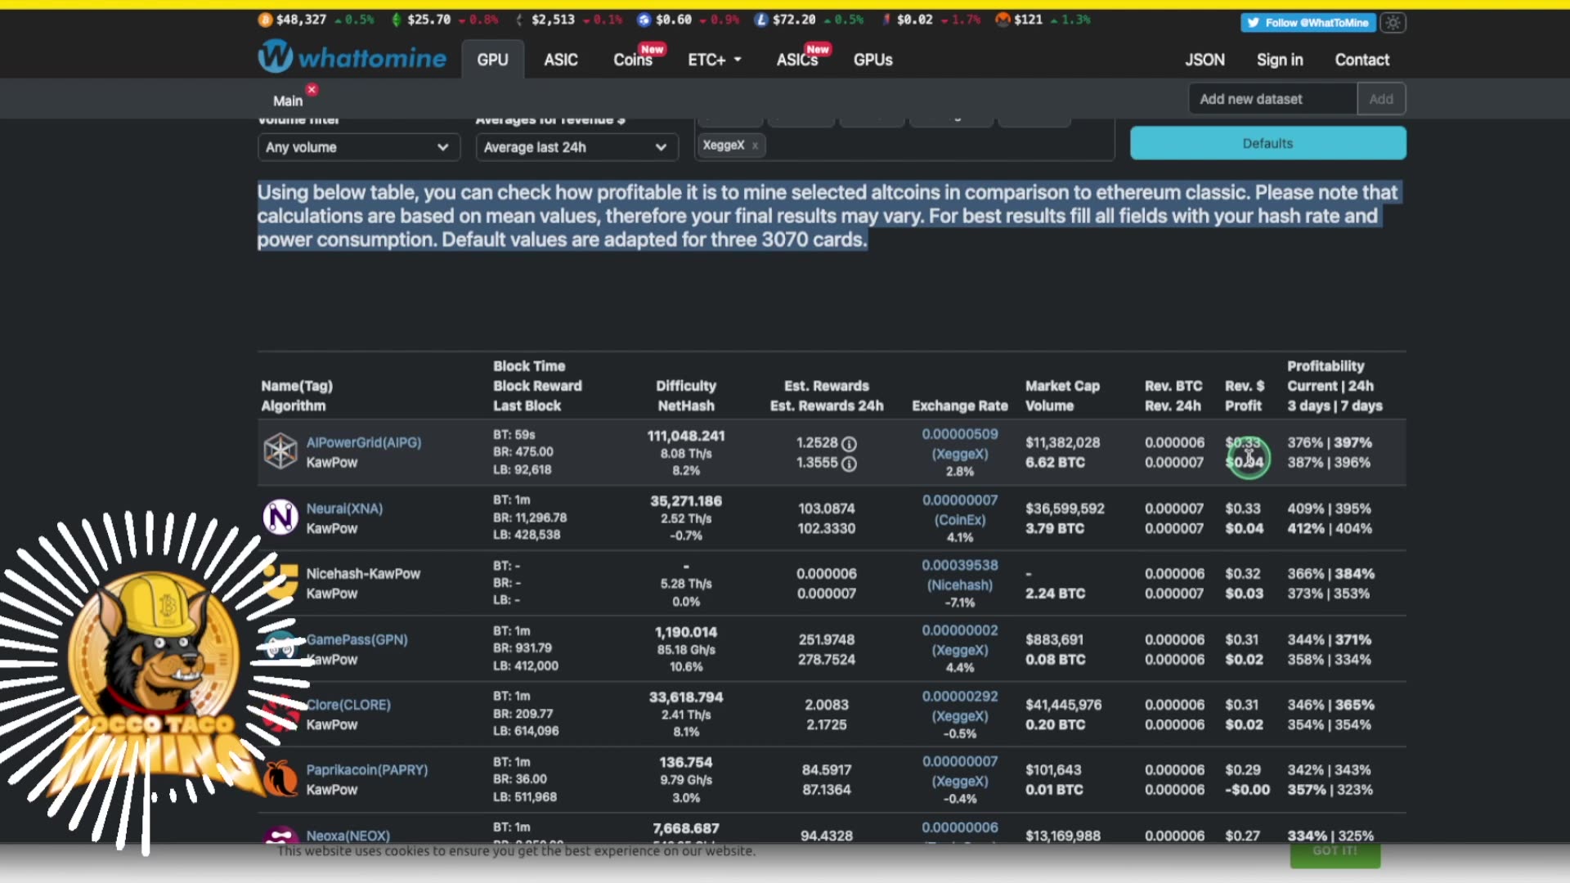Click the AIPowerGrid coin logo icon
This screenshot has height=883, width=1570.
click(280, 451)
